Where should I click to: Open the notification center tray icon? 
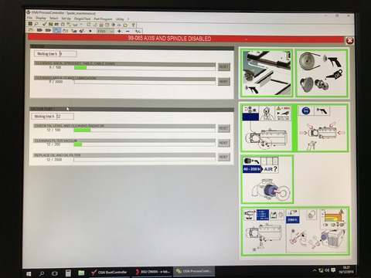(x=333, y=270)
